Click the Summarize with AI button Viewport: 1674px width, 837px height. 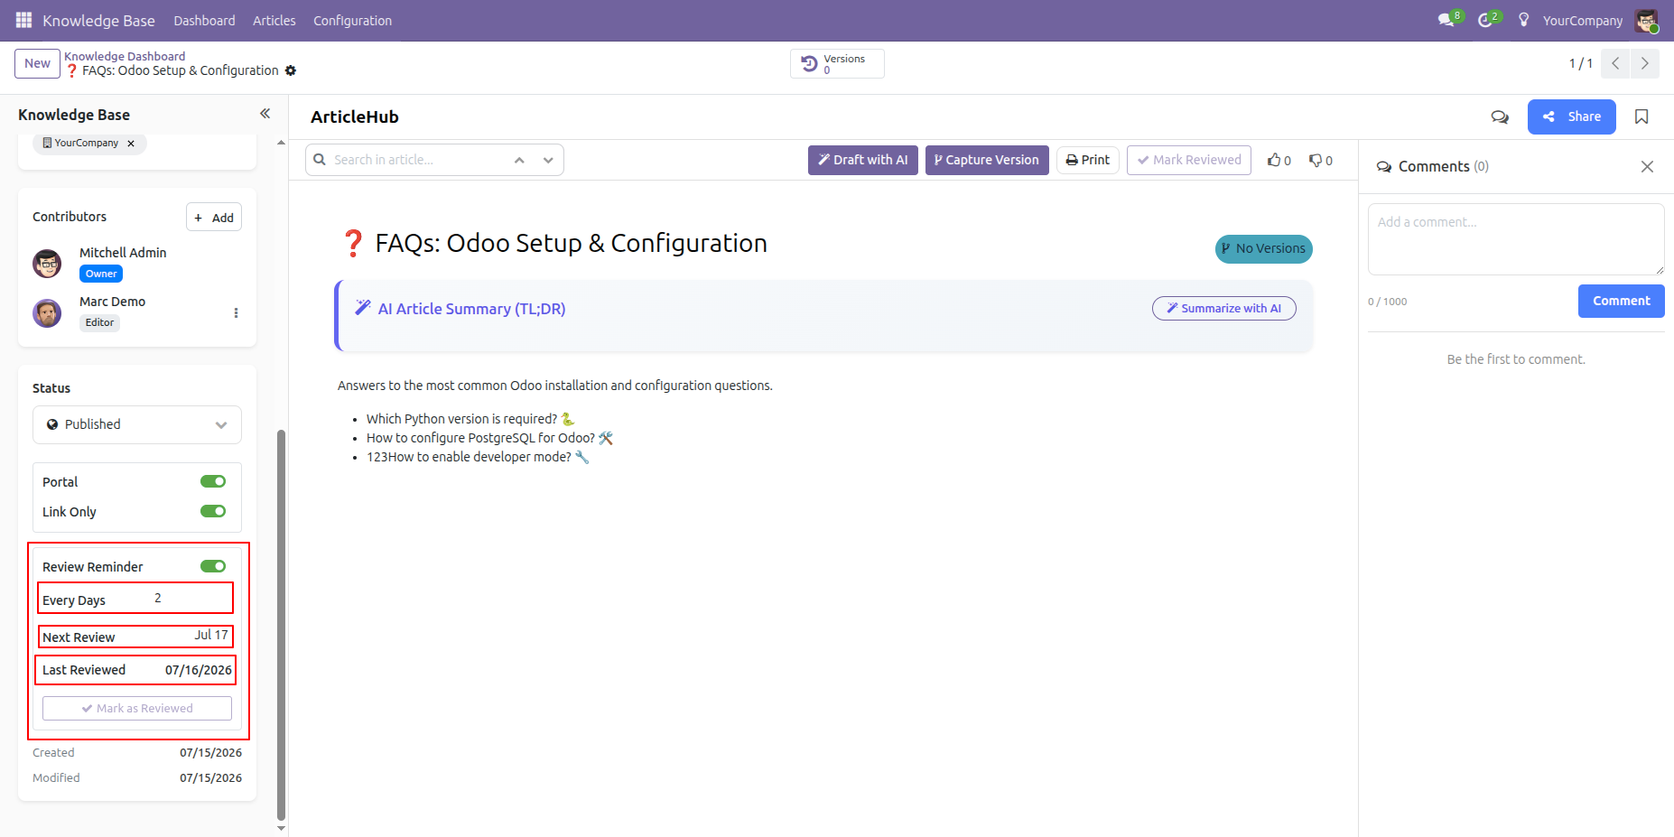pyautogui.click(x=1224, y=308)
